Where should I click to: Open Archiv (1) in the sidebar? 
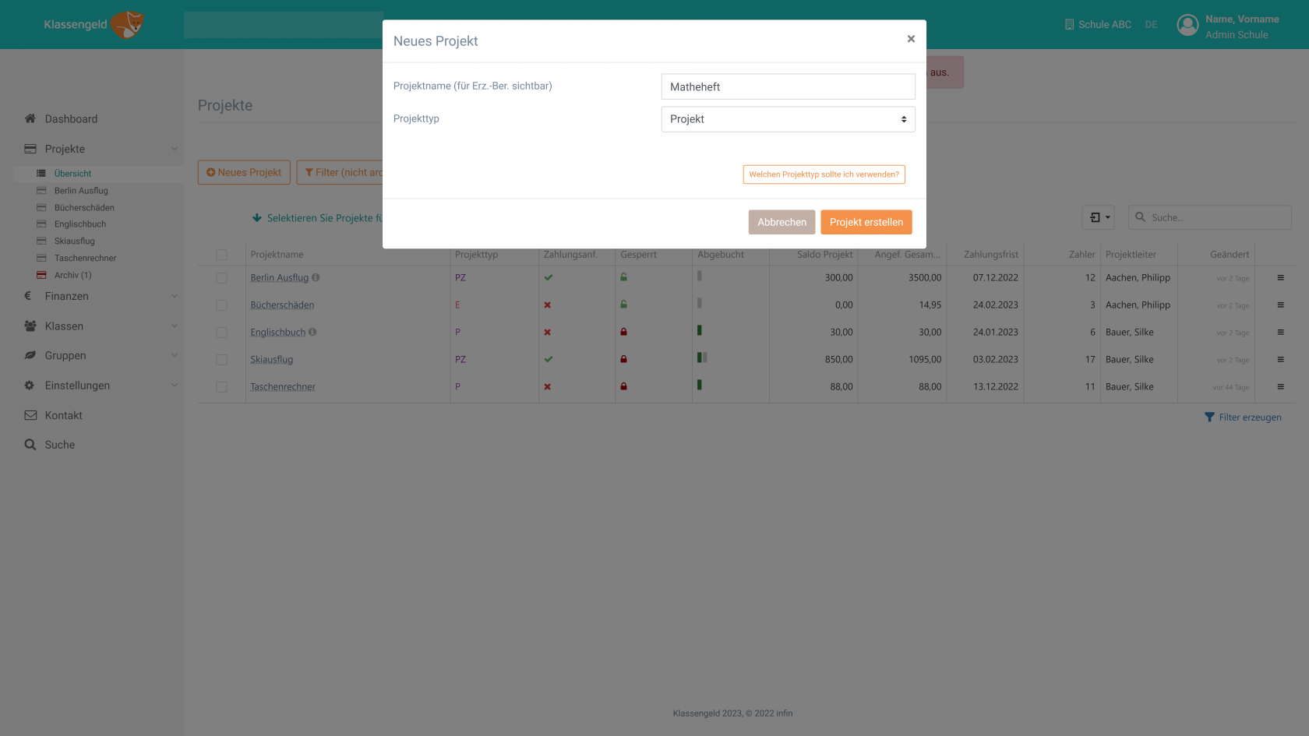point(72,275)
